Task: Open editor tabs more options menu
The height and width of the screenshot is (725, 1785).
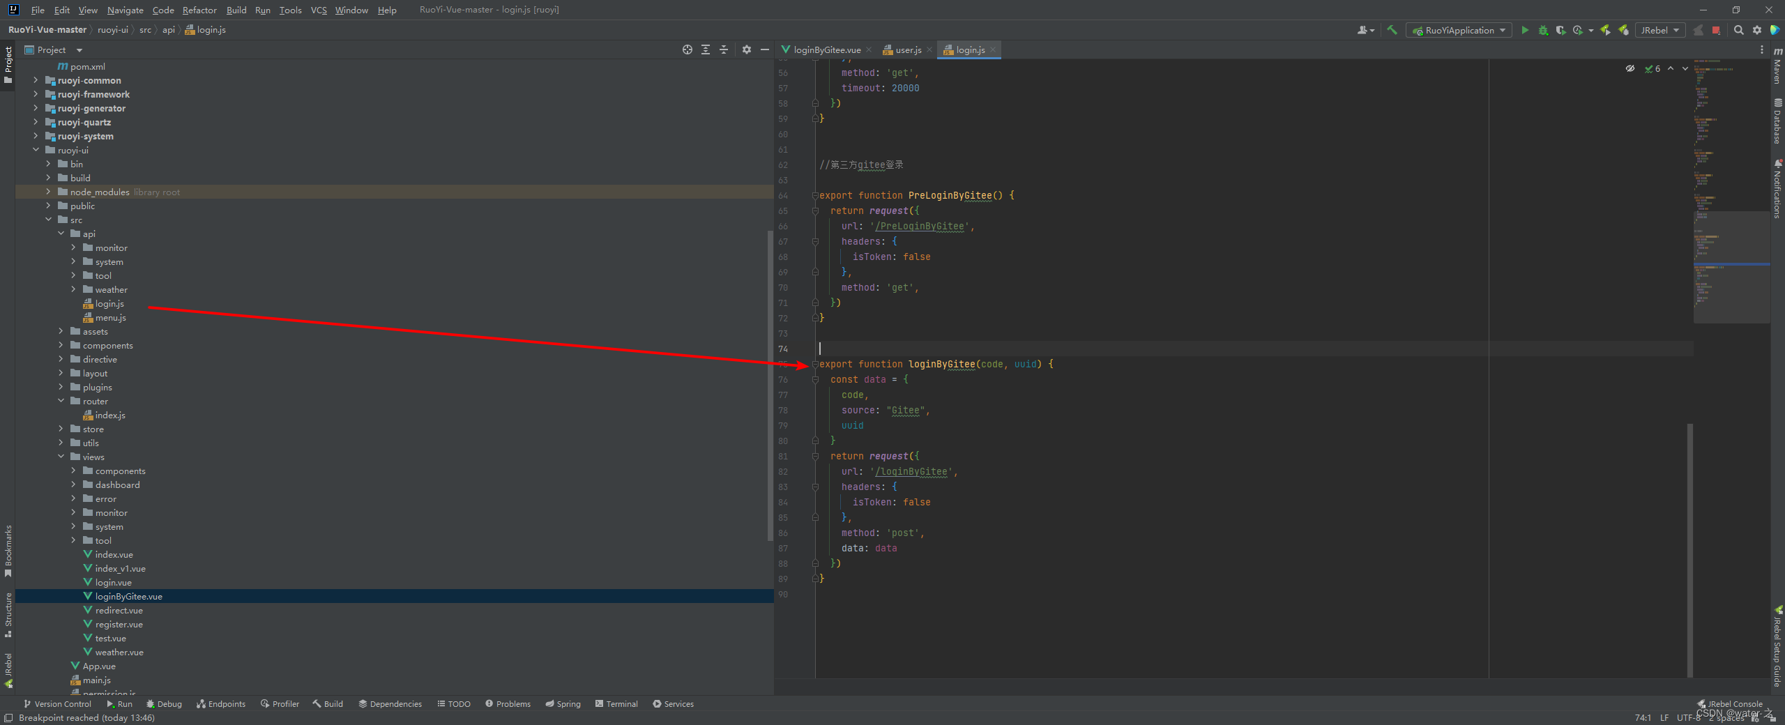Action: pyautogui.click(x=1762, y=49)
